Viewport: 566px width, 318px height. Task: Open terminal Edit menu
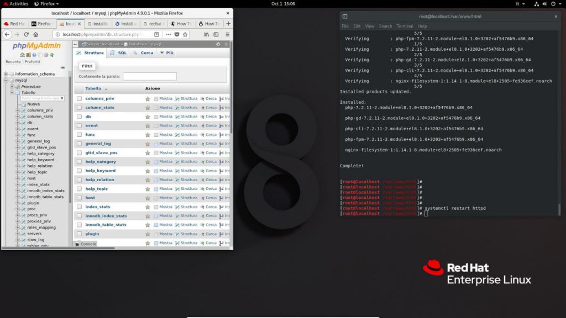357,26
